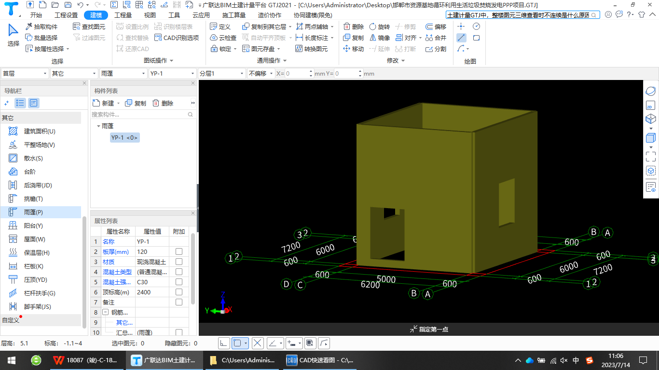Toggle intersection snap (X) in bottom bar
This screenshot has width=659, height=370.
pos(258,343)
